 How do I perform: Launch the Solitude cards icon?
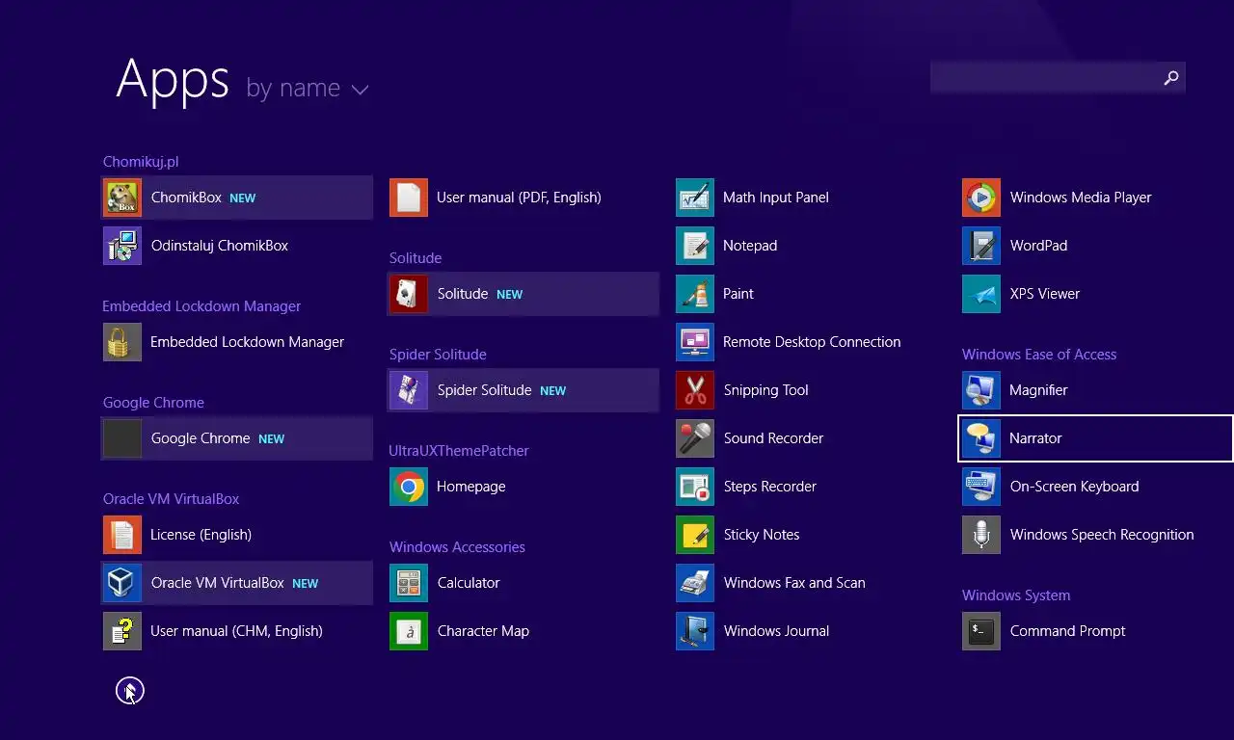tap(409, 294)
